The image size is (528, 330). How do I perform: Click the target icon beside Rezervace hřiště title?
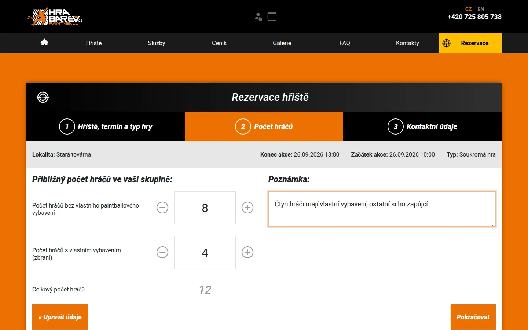[x=43, y=97]
